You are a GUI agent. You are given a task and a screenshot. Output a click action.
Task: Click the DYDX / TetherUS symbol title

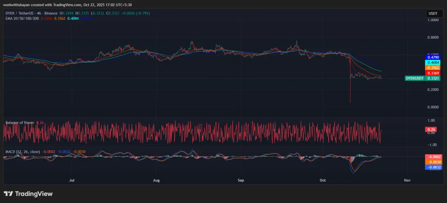[20, 13]
